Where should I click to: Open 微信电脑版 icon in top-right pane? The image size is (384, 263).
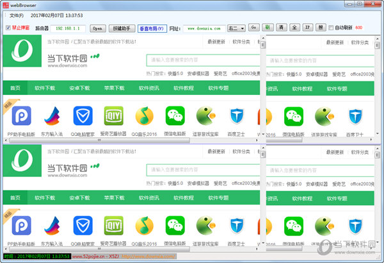[x=294, y=116]
